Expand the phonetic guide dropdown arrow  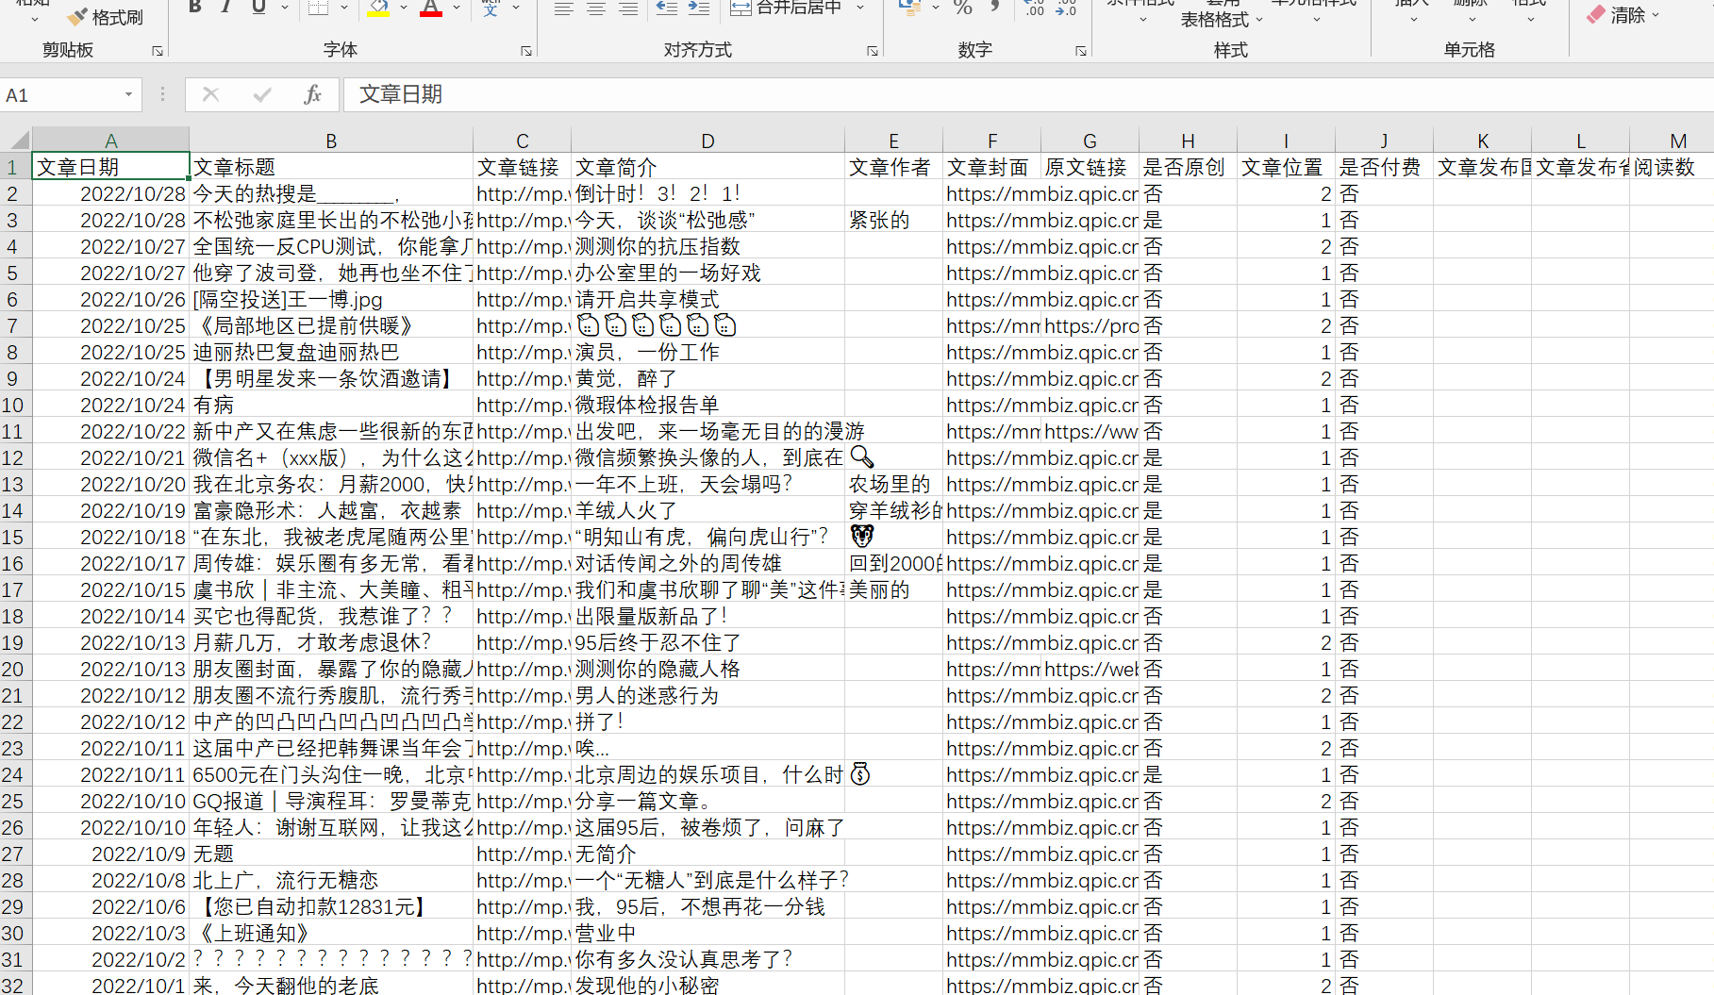coord(516,8)
